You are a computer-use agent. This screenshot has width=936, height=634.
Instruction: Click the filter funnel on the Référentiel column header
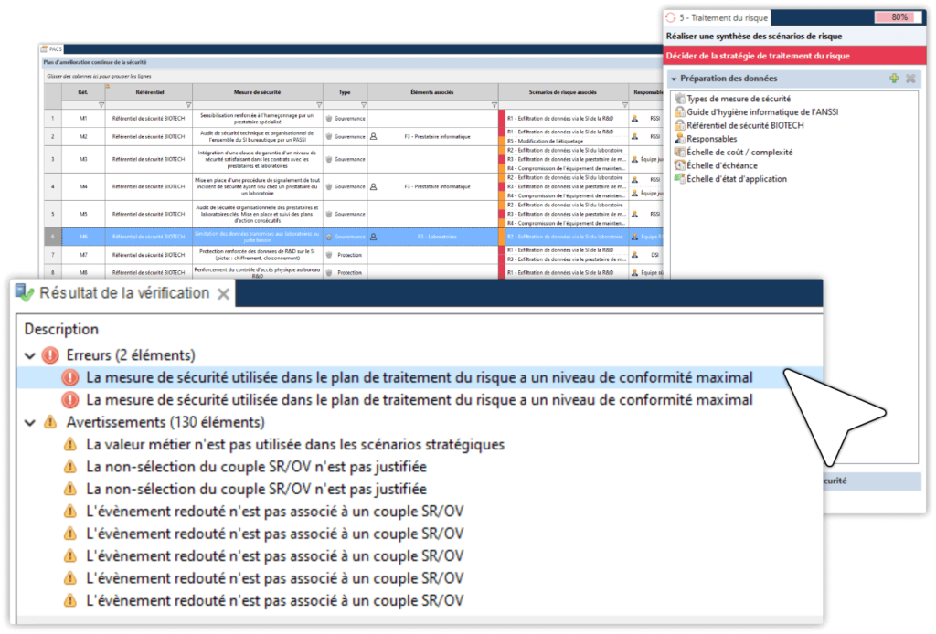pos(188,105)
